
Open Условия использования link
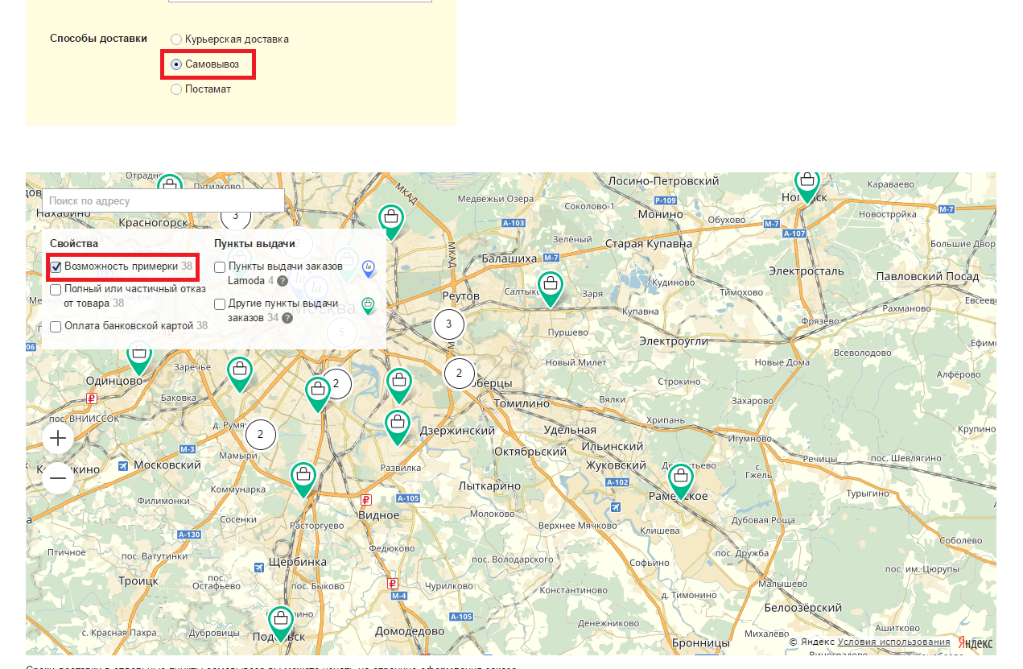click(893, 642)
